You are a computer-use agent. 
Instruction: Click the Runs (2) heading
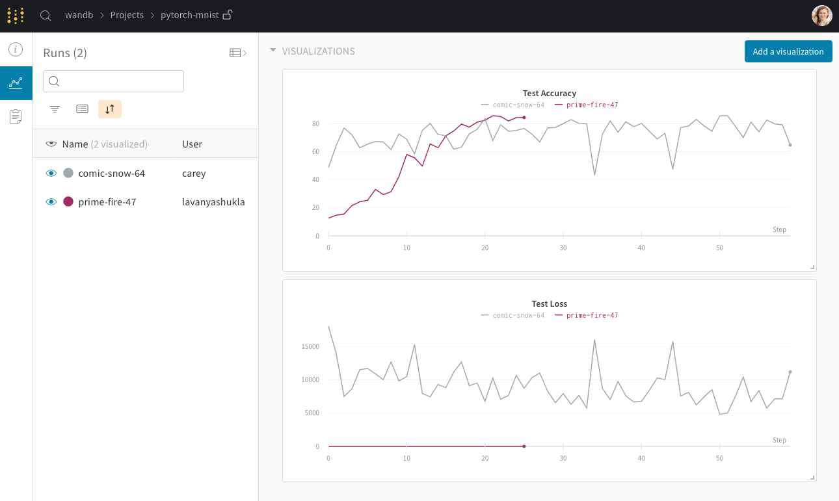(65, 53)
